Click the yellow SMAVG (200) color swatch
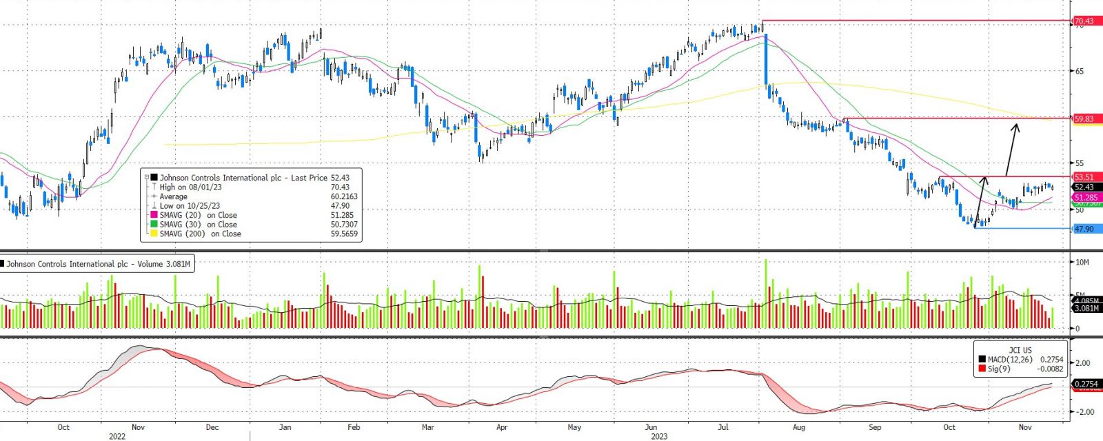This screenshot has width=1103, height=441. point(154,234)
